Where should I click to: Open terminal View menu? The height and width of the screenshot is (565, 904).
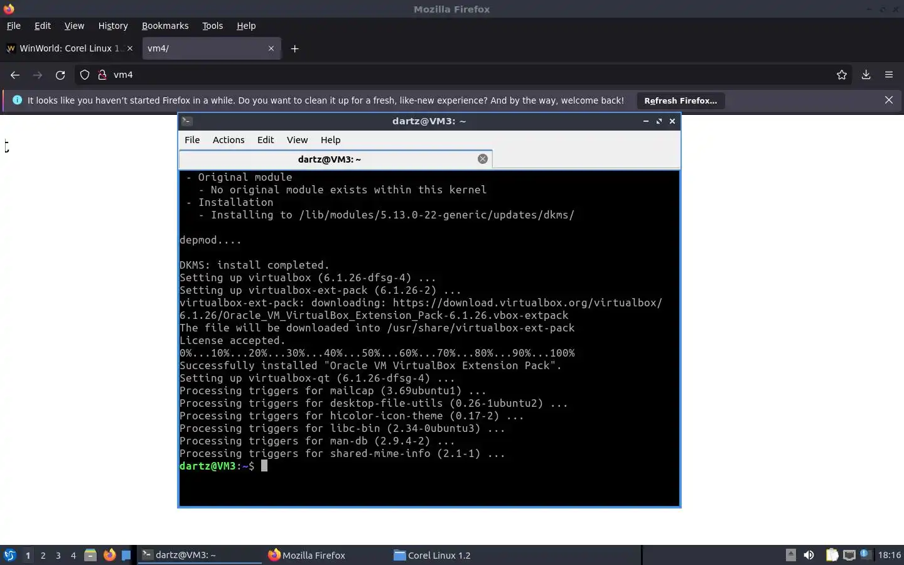click(298, 140)
